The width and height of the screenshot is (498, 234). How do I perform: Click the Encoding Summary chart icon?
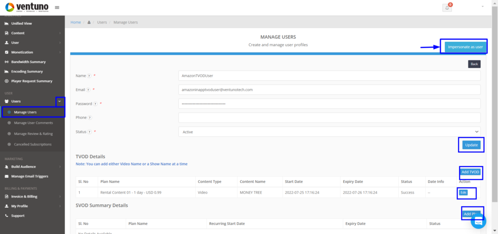click(x=7, y=72)
